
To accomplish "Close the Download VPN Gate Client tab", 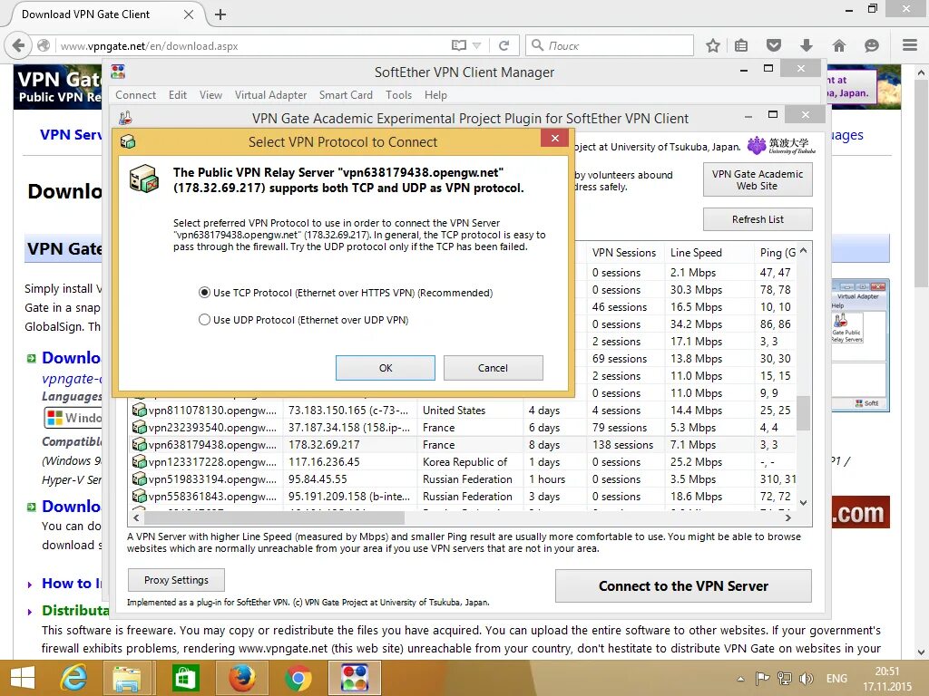I will 189,14.
